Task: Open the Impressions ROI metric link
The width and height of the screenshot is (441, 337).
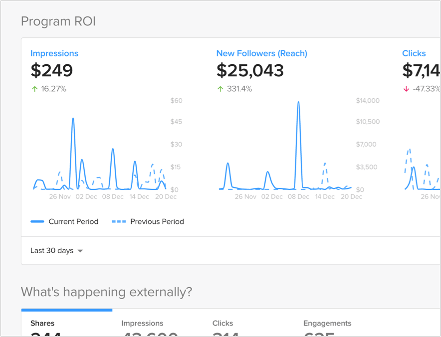Action: click(54, 53)
